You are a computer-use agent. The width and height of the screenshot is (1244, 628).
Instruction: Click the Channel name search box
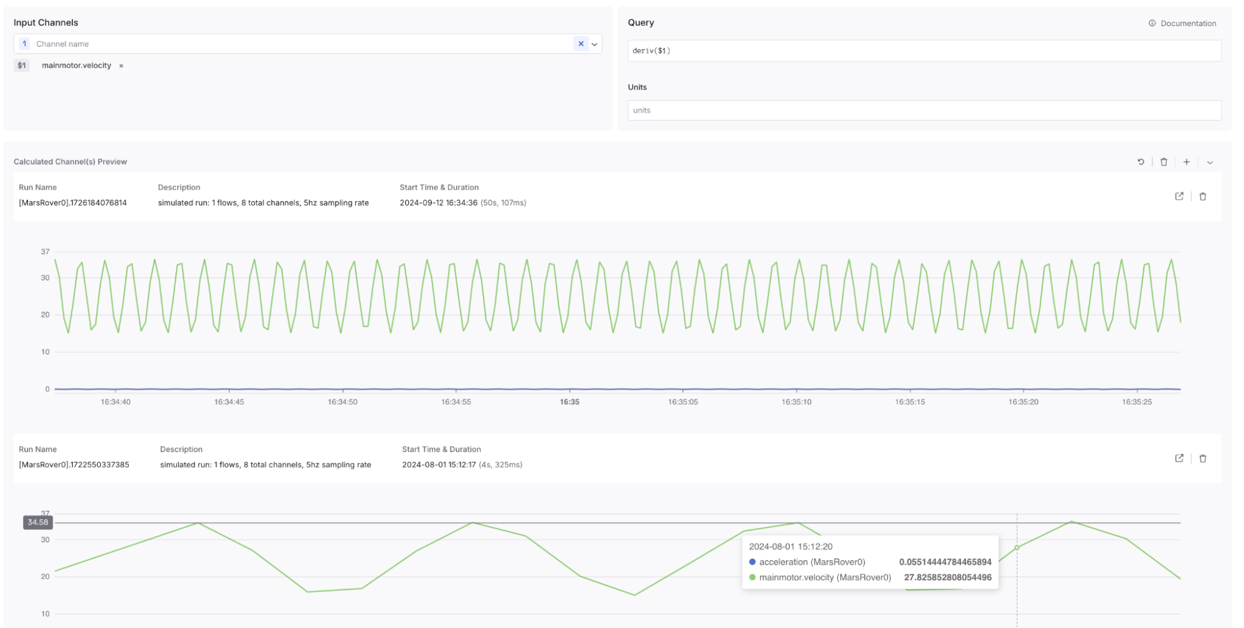(299, 44)
